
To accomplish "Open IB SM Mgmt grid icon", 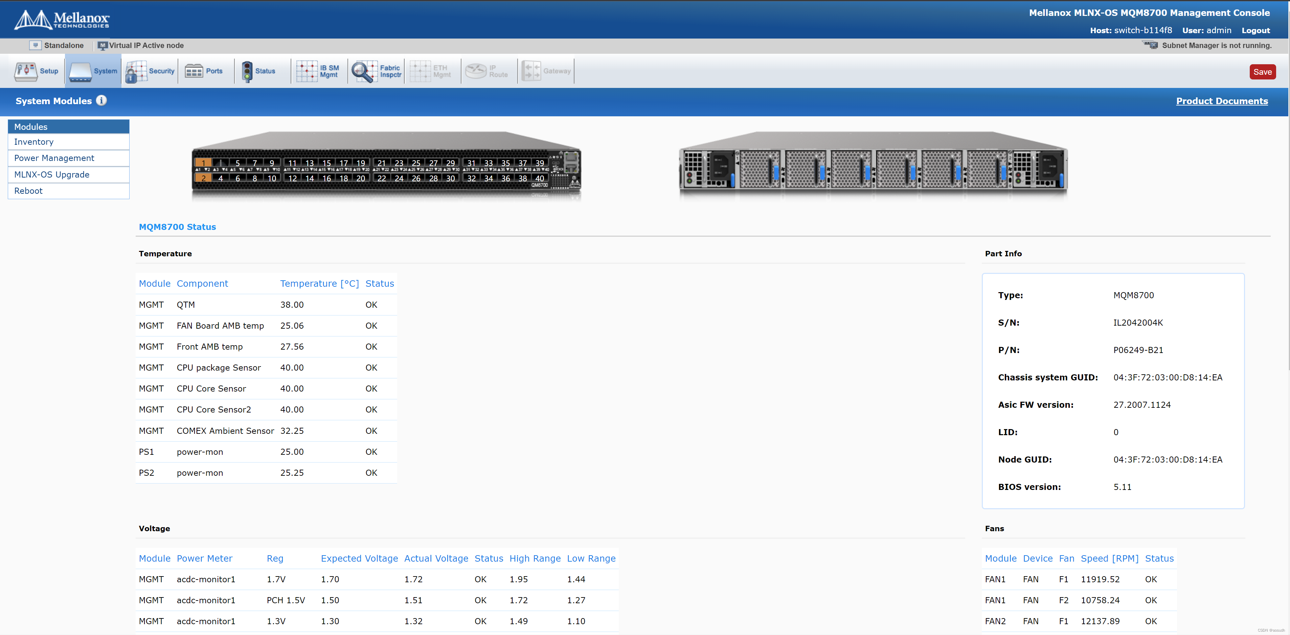I will [x=307, y=71].
